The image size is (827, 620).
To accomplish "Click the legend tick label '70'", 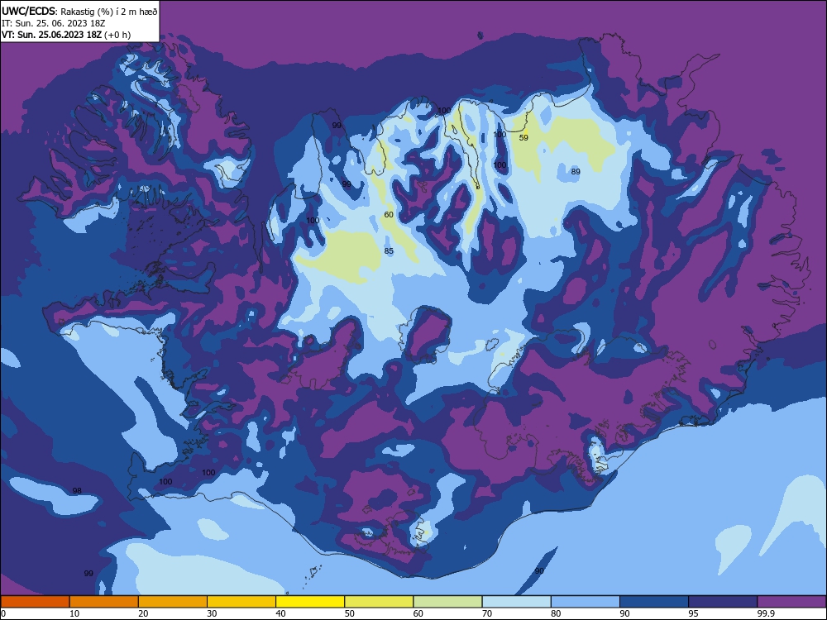I will [x=487, y=613].
